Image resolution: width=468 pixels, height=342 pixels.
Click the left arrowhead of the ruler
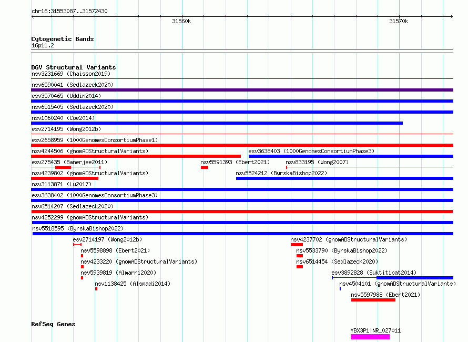click(x=33, y=17)
